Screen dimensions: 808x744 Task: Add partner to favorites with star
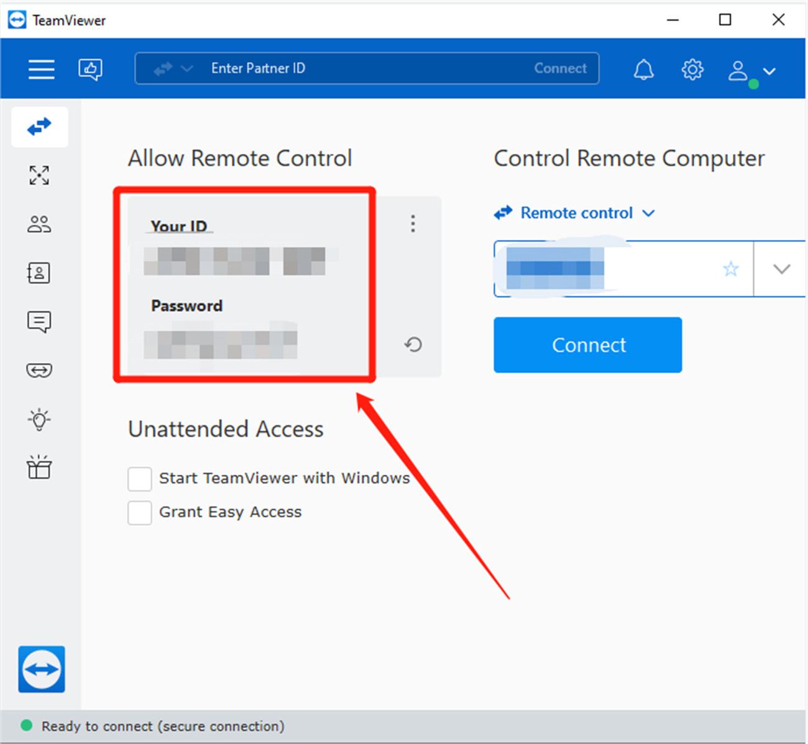pyautogui.click(x=731, y=269)
